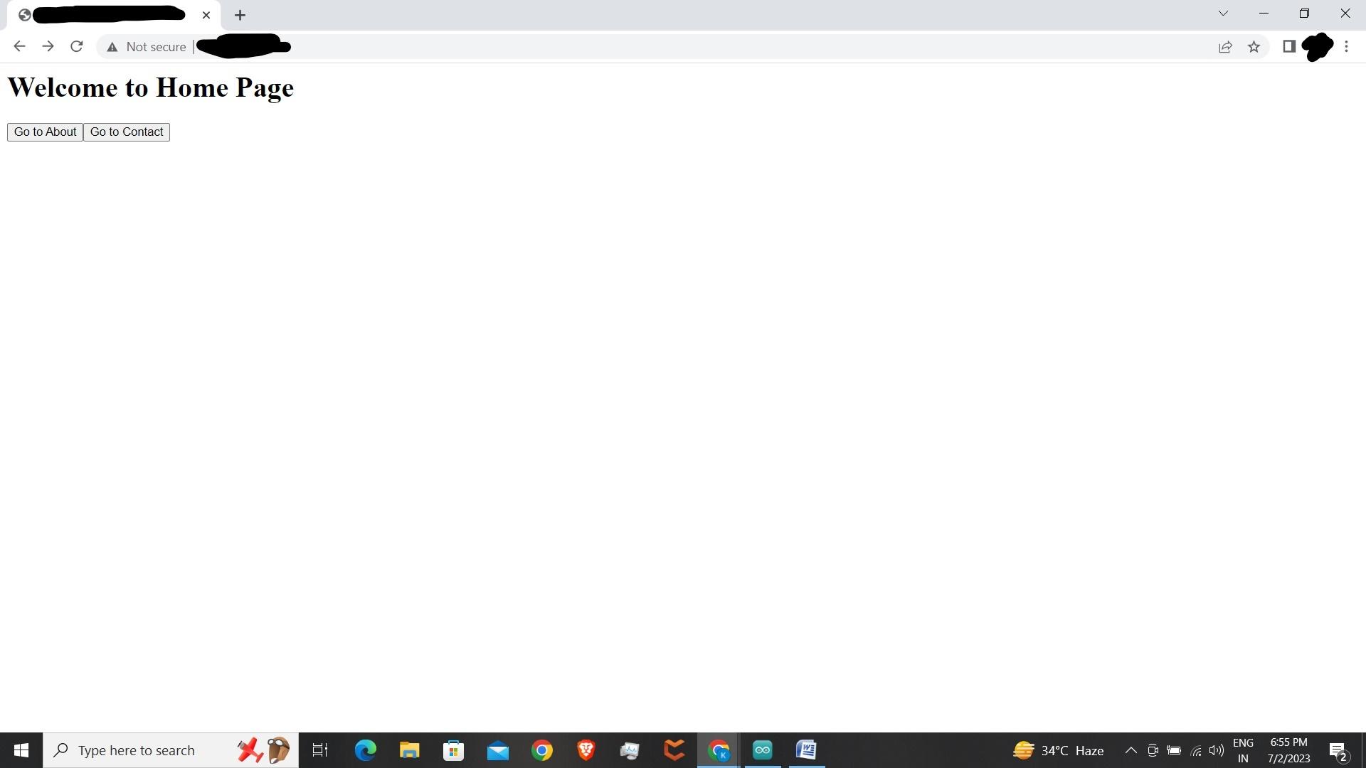Close the current browser tab
1366x768 pixels.
point(206,15)
